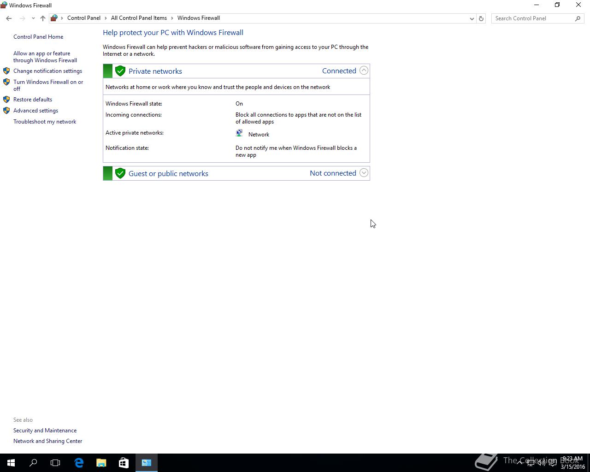
Task: Click the volume icon in system tray
Action: (x=541, y=463)
